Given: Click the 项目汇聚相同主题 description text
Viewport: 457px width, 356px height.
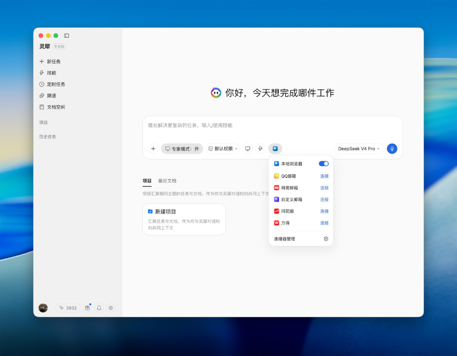Looking at the screenshot, I should pos(206,193).
